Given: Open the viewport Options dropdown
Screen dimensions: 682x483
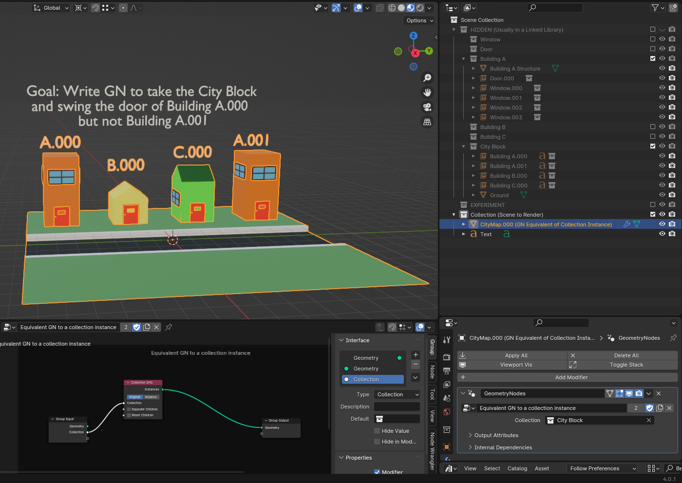Looking at the screenshot, I should [x=419, y=20].
